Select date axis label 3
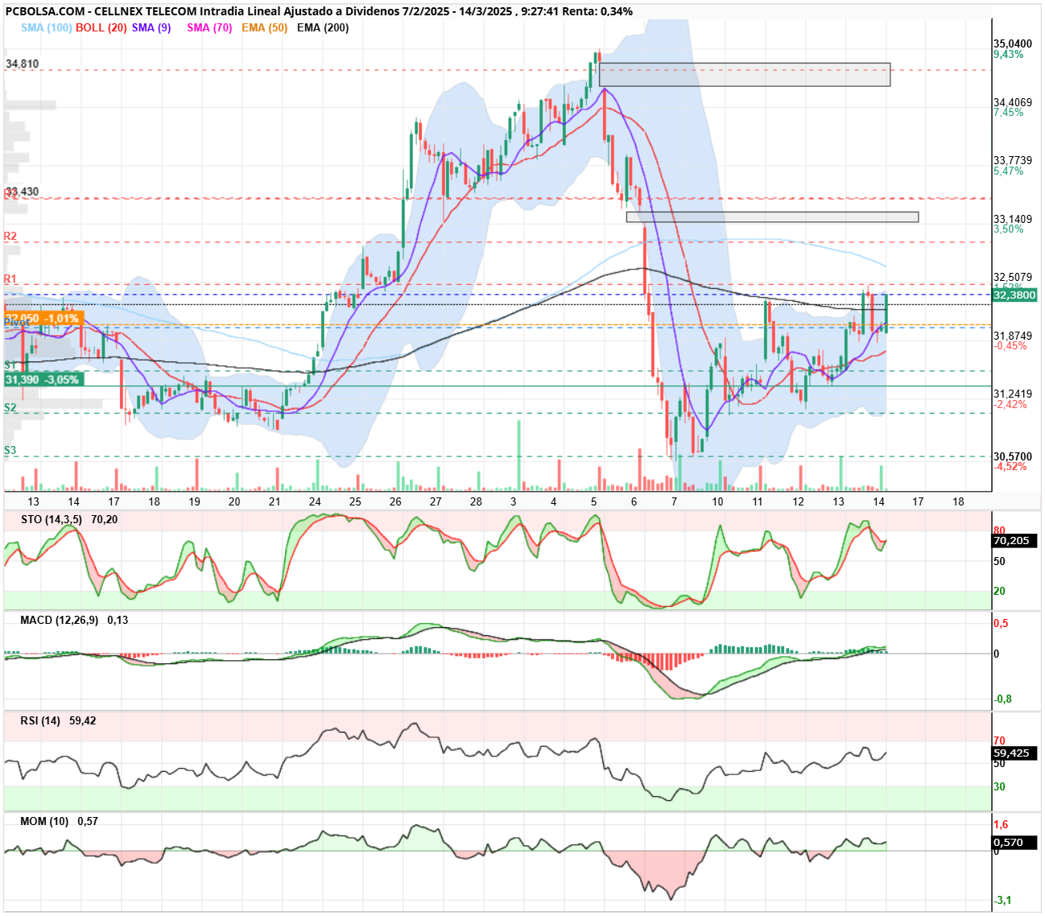 pos(514,501)
